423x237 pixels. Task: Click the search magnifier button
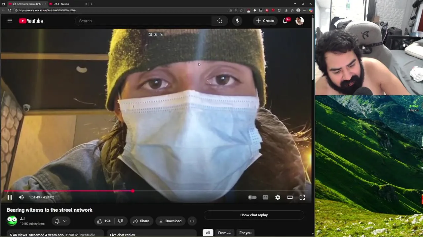tap(220, 21)
